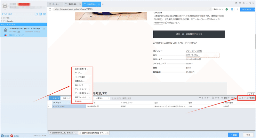Click the page vertical scrollbar

(255, 41)
